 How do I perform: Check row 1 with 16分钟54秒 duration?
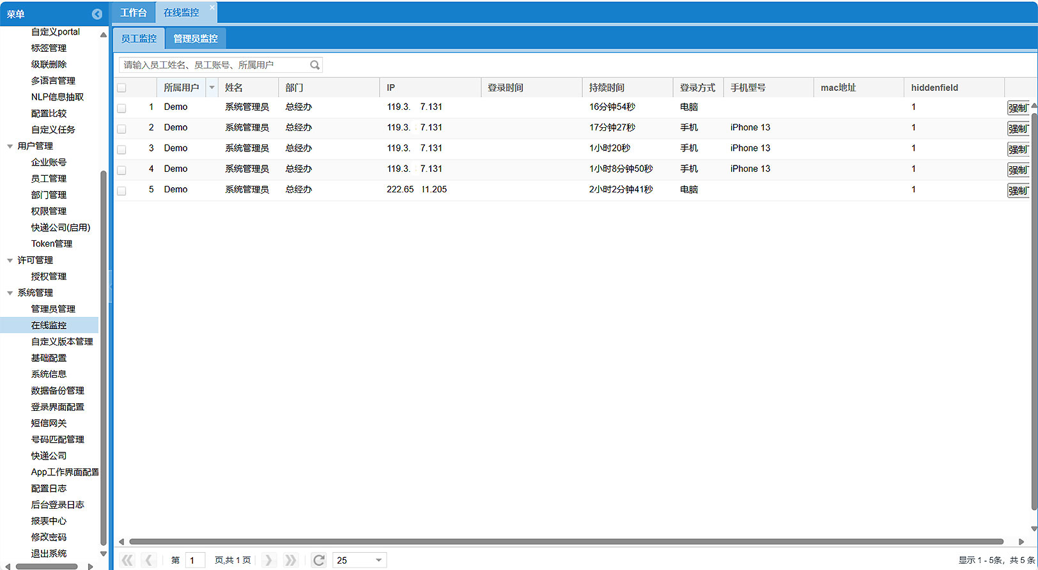click(121, 108)
